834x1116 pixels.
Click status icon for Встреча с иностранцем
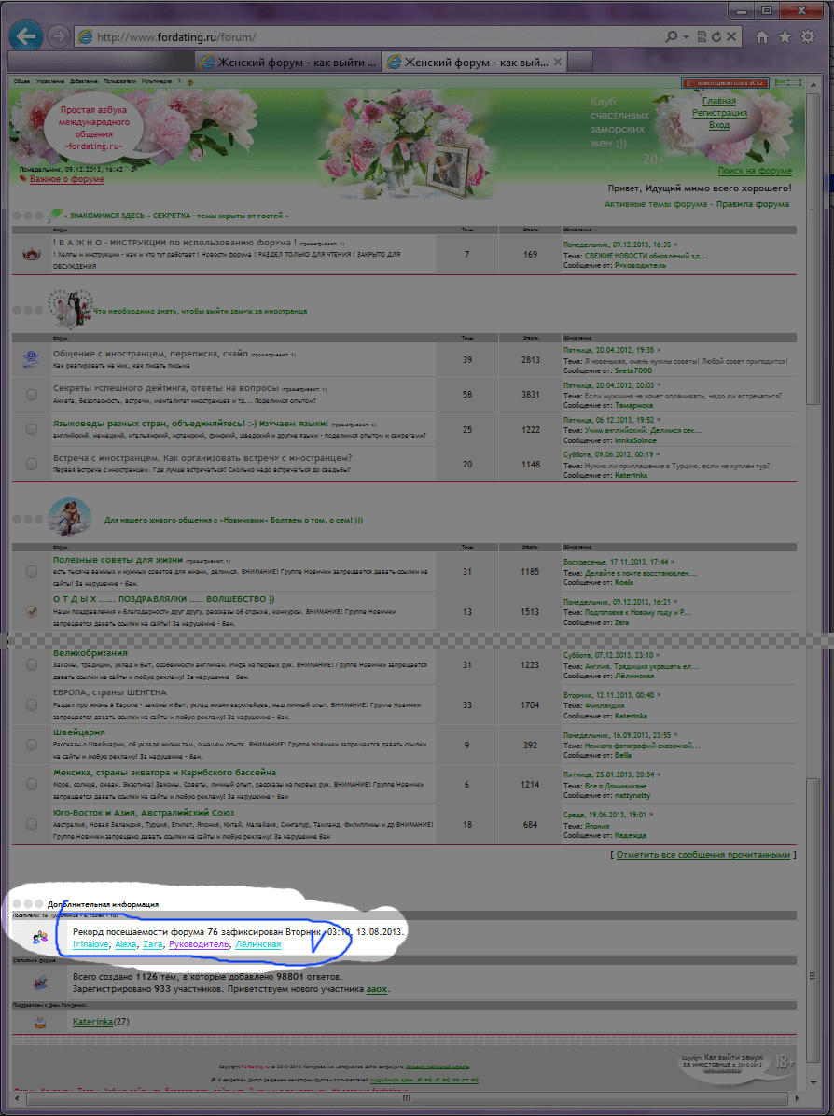32,464
